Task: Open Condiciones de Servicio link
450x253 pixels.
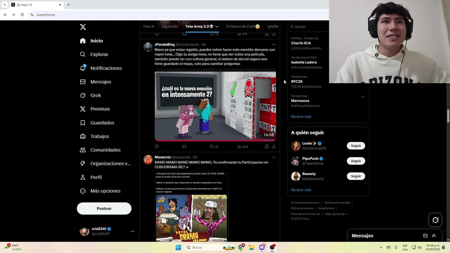Action: [x=305, y=203]
